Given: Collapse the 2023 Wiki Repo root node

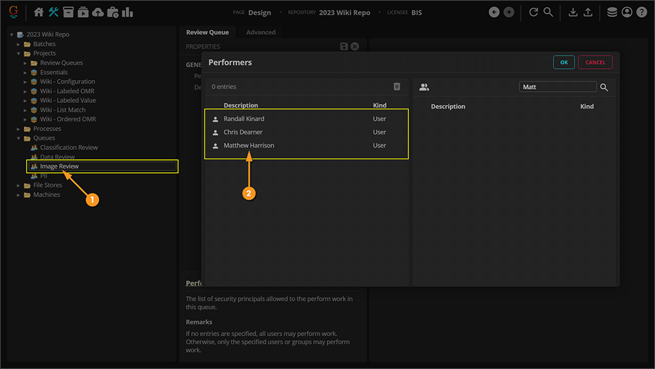Looking at the screenshot, I should coord(12,35).
